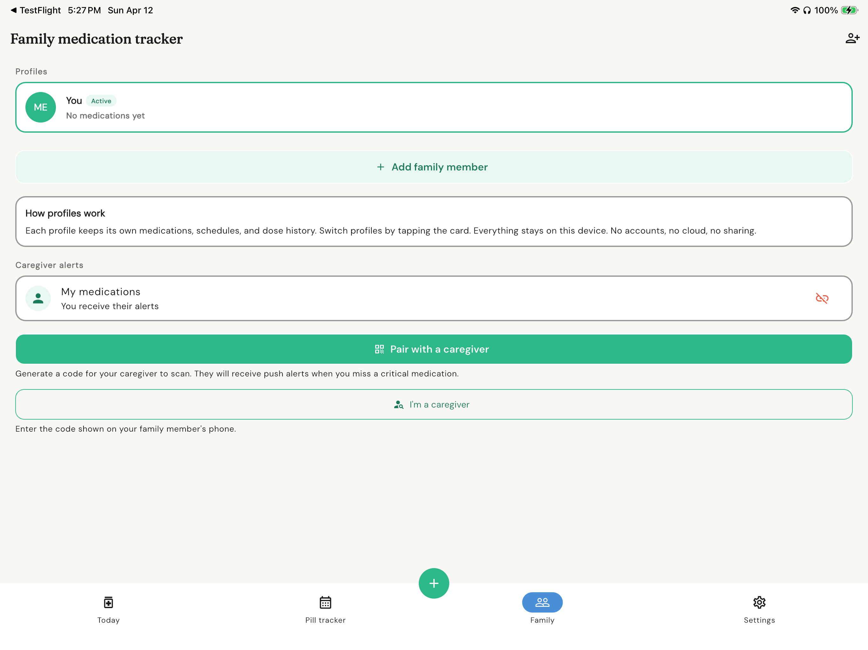
Task: Tap the Generate a code description text
Action: click(237, 374)
